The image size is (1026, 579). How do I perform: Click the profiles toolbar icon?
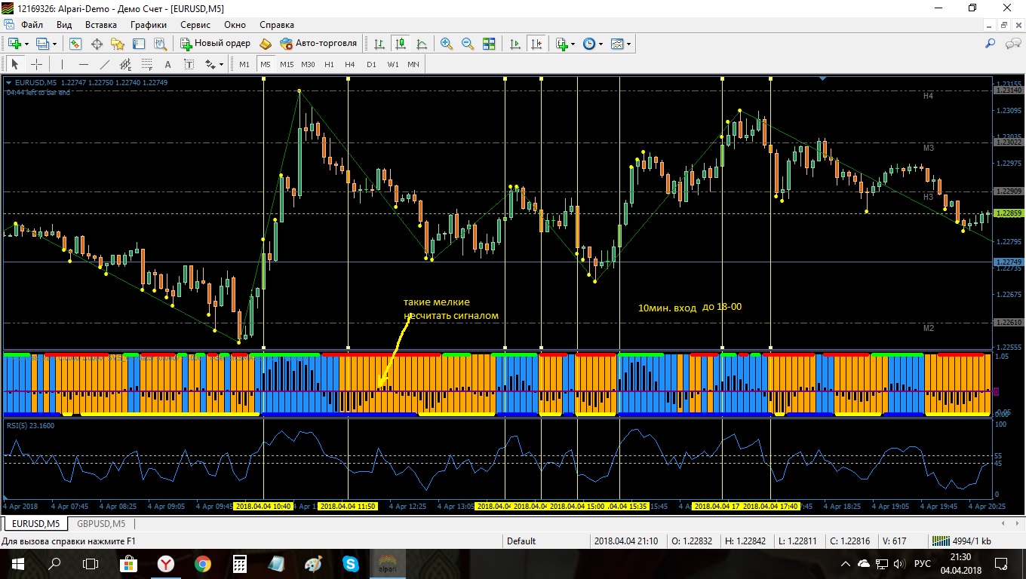pyautogui.click(x=43, y=44)
